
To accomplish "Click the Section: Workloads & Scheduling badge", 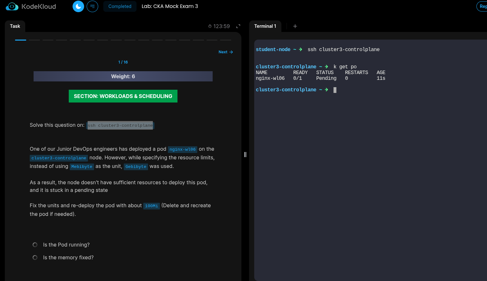I will tap(123, 96).
